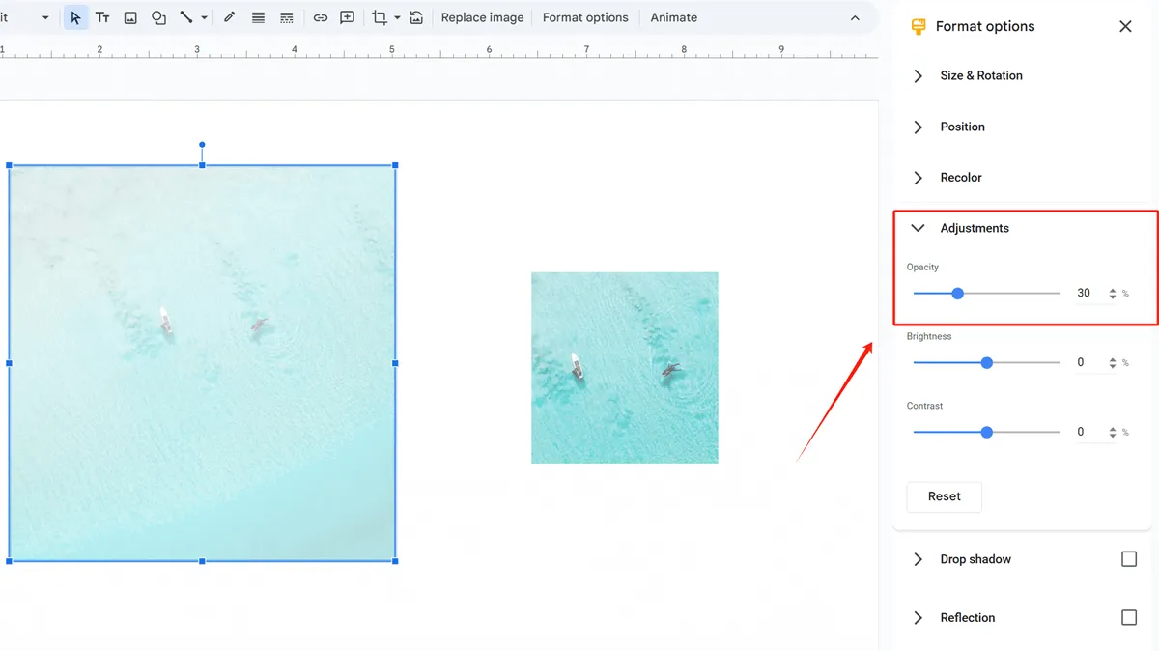1159x651 pixels.
Task: Click the Brightness slider handle
Action: (x=986, y=363)
